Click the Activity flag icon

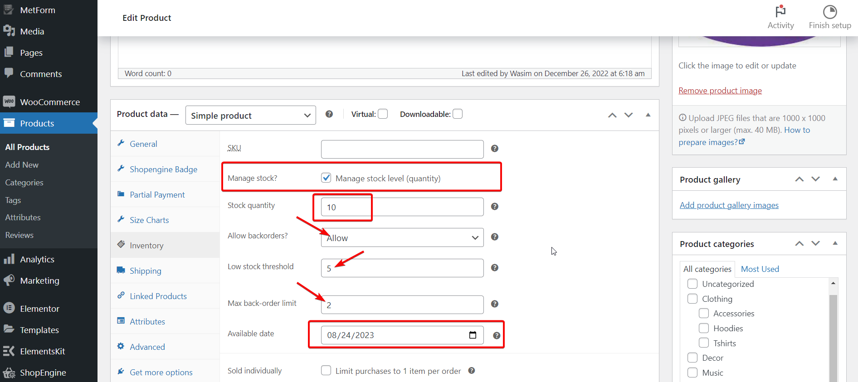[780, 11]
